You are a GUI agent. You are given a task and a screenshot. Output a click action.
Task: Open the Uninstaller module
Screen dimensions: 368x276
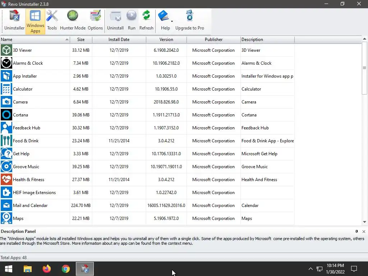pyautogui.click(x=14, y=21)
